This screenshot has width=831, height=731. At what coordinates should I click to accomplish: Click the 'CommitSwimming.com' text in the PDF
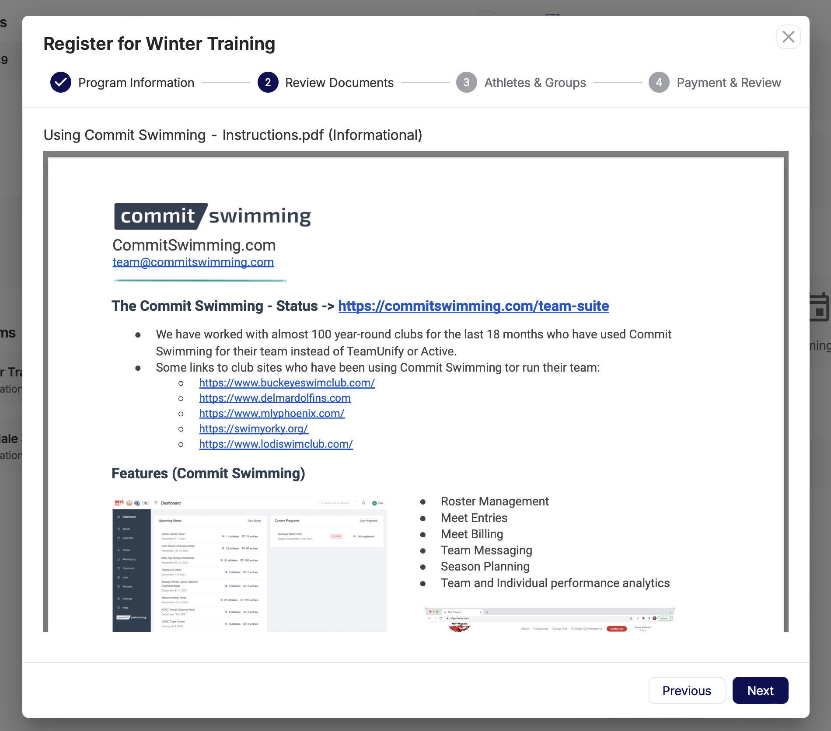pos(194,245)
